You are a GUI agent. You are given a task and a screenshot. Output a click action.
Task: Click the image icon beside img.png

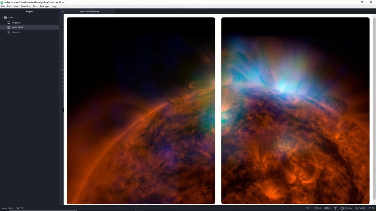coord(9,23)
